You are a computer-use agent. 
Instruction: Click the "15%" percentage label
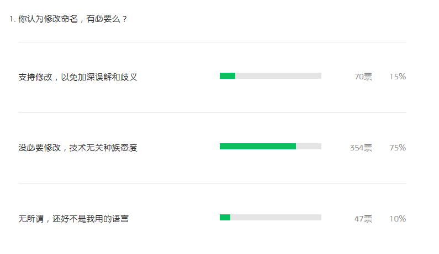398,77
